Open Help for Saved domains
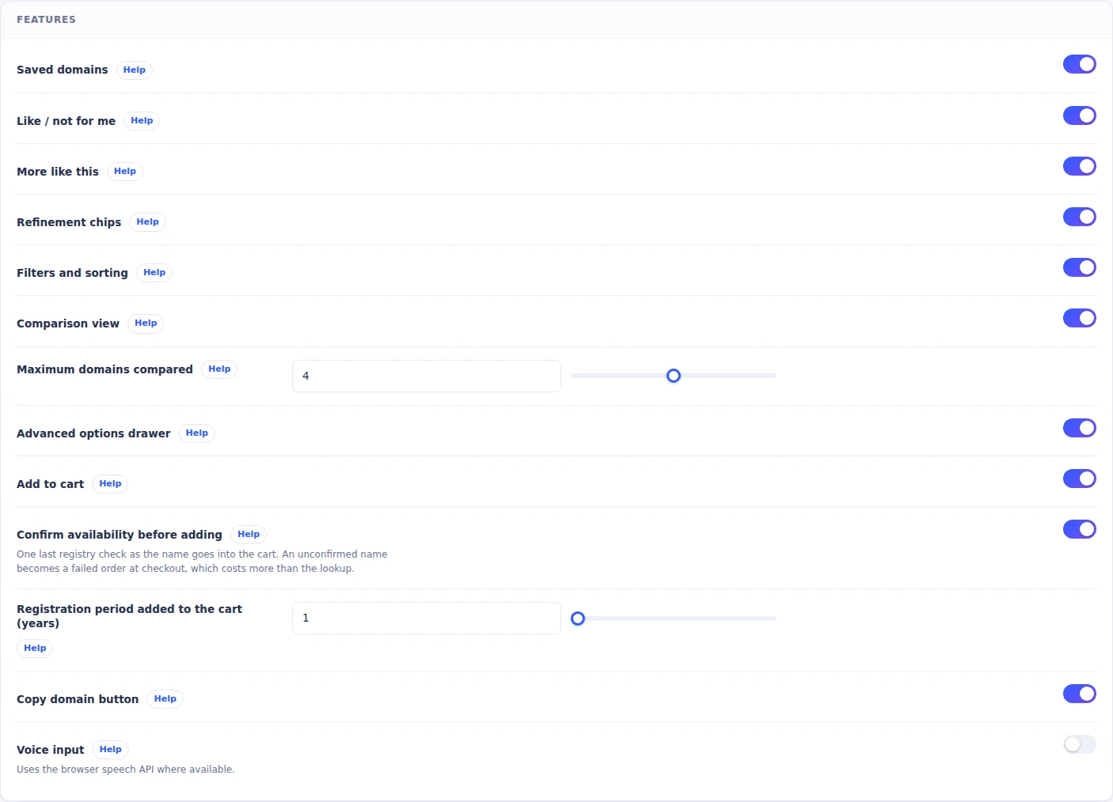The width and height of the screenshot is (1113, 802). [x=135, y=70]
